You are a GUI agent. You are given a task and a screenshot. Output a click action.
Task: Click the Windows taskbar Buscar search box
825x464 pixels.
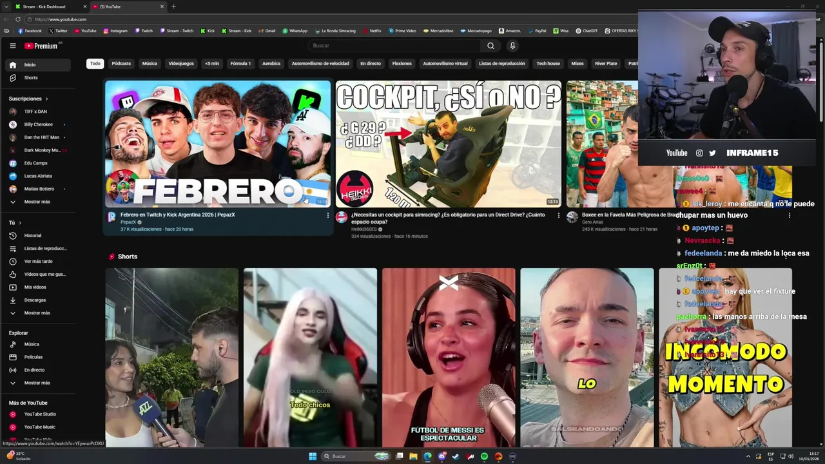[356, 456]
